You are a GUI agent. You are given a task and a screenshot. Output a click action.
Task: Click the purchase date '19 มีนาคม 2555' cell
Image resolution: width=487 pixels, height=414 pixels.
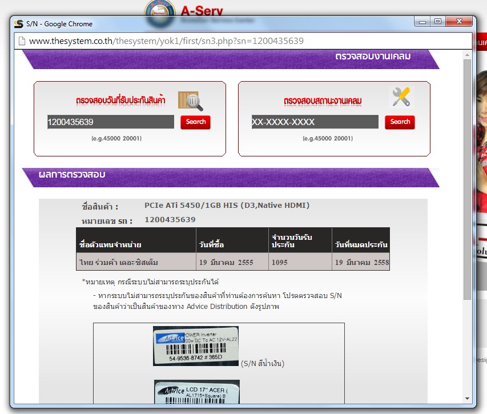pos(232,262)
